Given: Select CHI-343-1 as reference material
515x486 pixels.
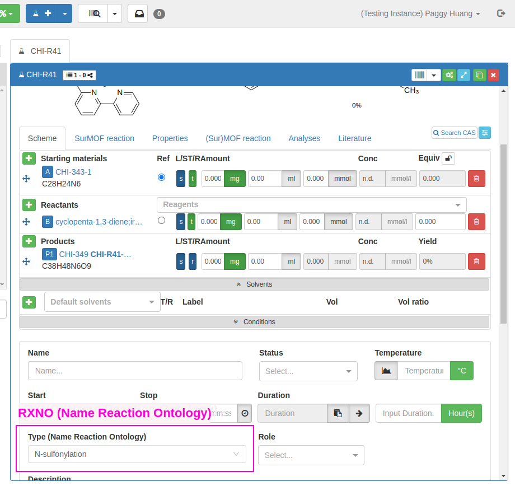Looking at the screenshot, I should click(162, 177).
